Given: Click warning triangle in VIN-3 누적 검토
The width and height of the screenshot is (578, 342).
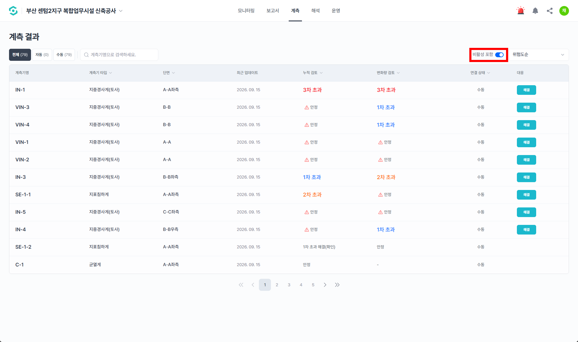Looking at the screenshot, I should click(306, 107).
